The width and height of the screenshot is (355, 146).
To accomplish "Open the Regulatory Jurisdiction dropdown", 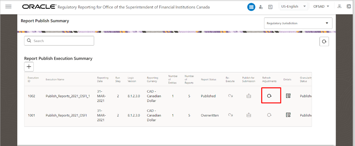I will pyautogui.click(x=298, y=23).
